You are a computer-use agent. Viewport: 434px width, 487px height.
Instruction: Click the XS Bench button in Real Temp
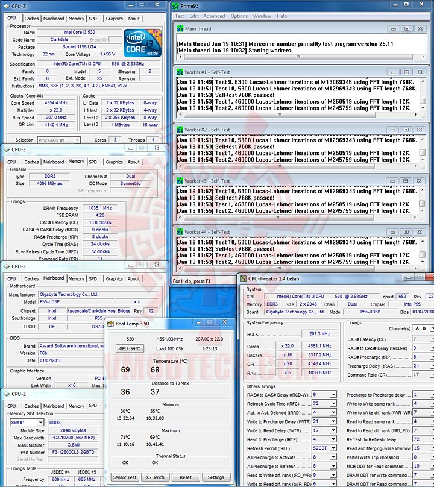155,477
